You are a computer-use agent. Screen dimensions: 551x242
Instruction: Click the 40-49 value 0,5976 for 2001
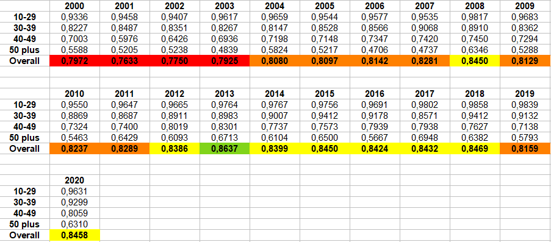click(x=124, y=39)
